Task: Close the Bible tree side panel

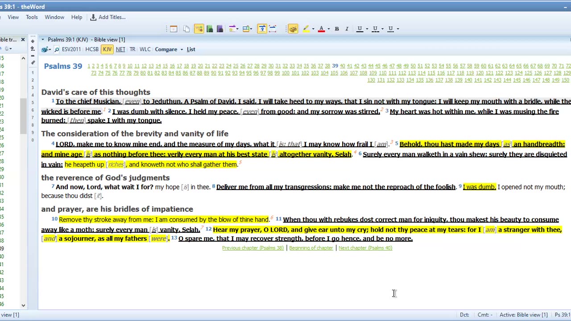Action: pos(23,40)
